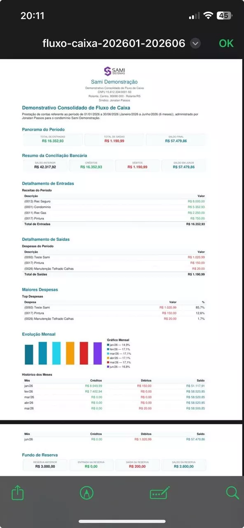Tap the Detalhamento de Saídas heading
The width and height of the screenshot is (244, 528).
tap(46, 239)
